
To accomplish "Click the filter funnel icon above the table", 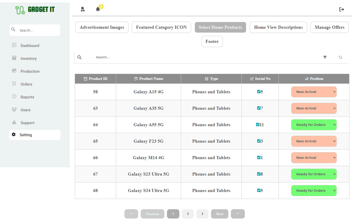I will (x=325, y=57).
